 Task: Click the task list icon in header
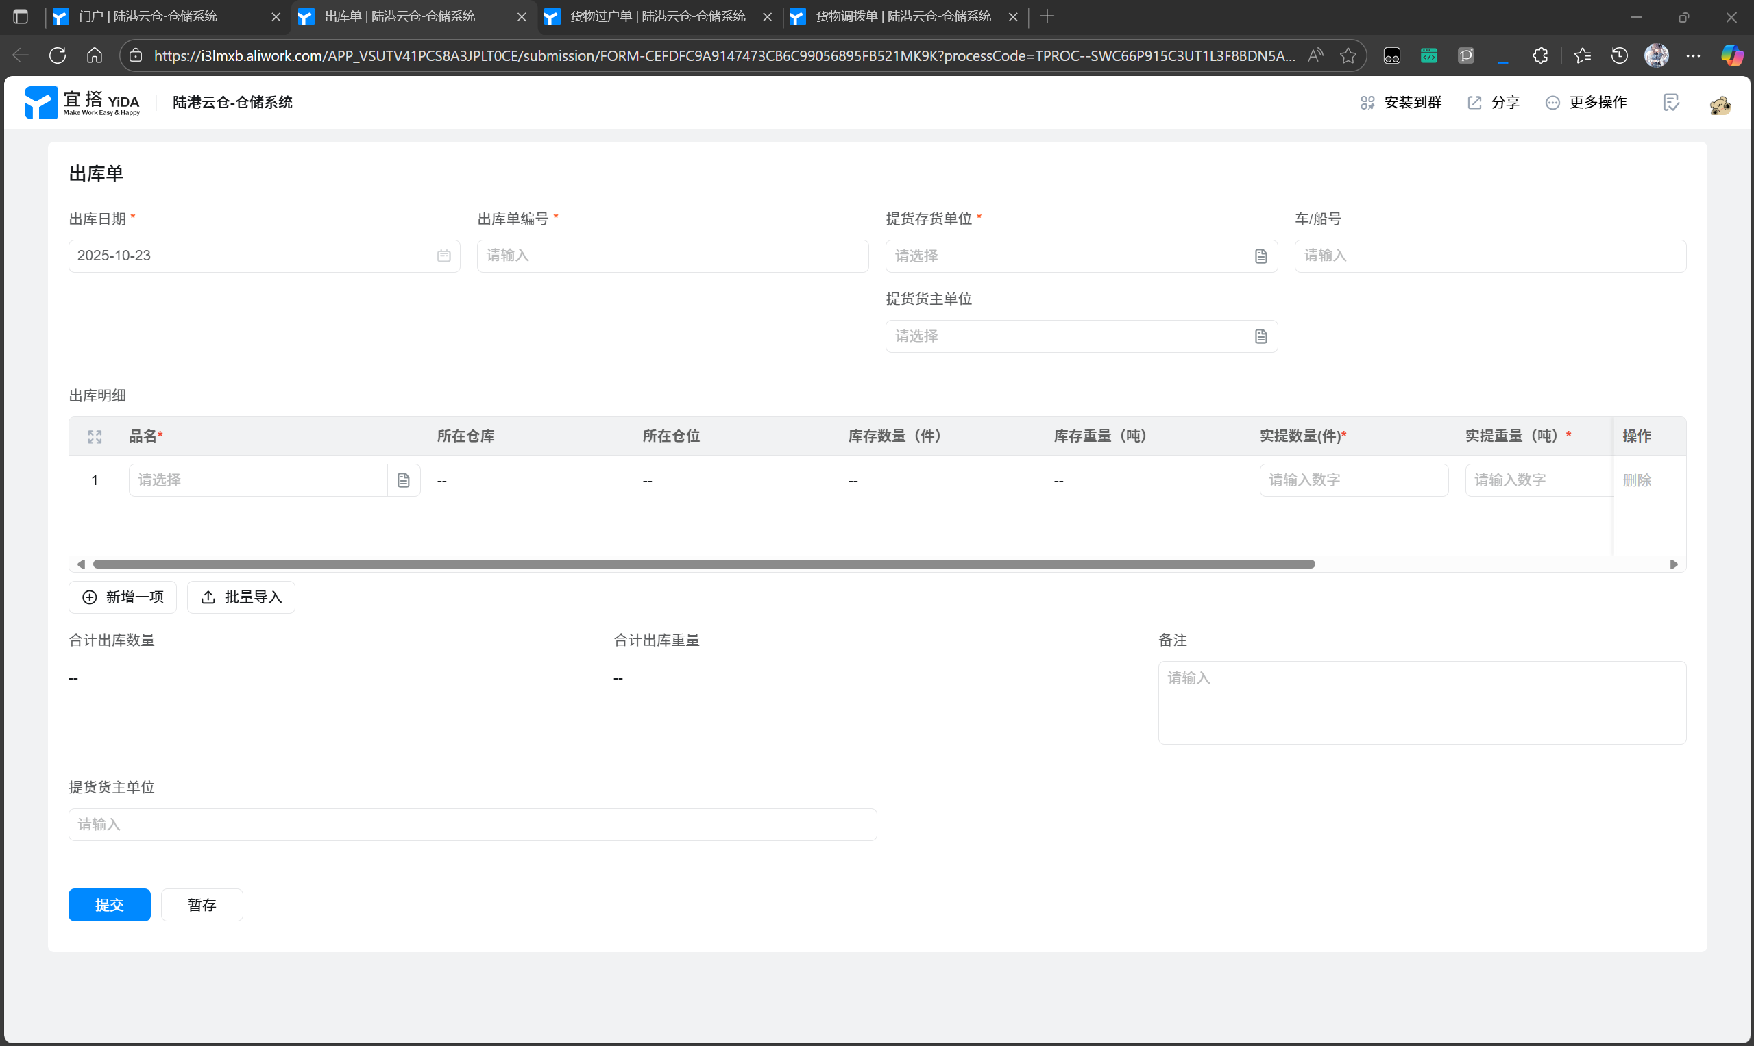pos(1670,103)
